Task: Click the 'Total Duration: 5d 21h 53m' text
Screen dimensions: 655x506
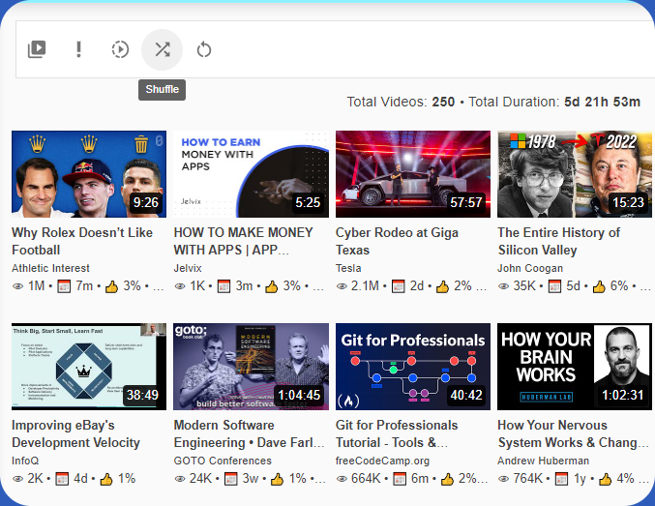Action: 554,102
